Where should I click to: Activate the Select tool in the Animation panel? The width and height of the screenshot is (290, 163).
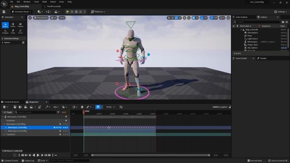point(5,25)
